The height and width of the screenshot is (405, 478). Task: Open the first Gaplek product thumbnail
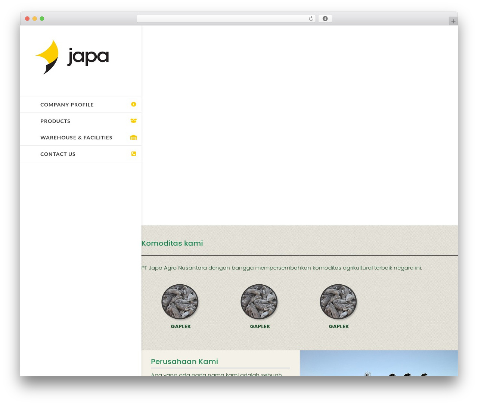180,302
